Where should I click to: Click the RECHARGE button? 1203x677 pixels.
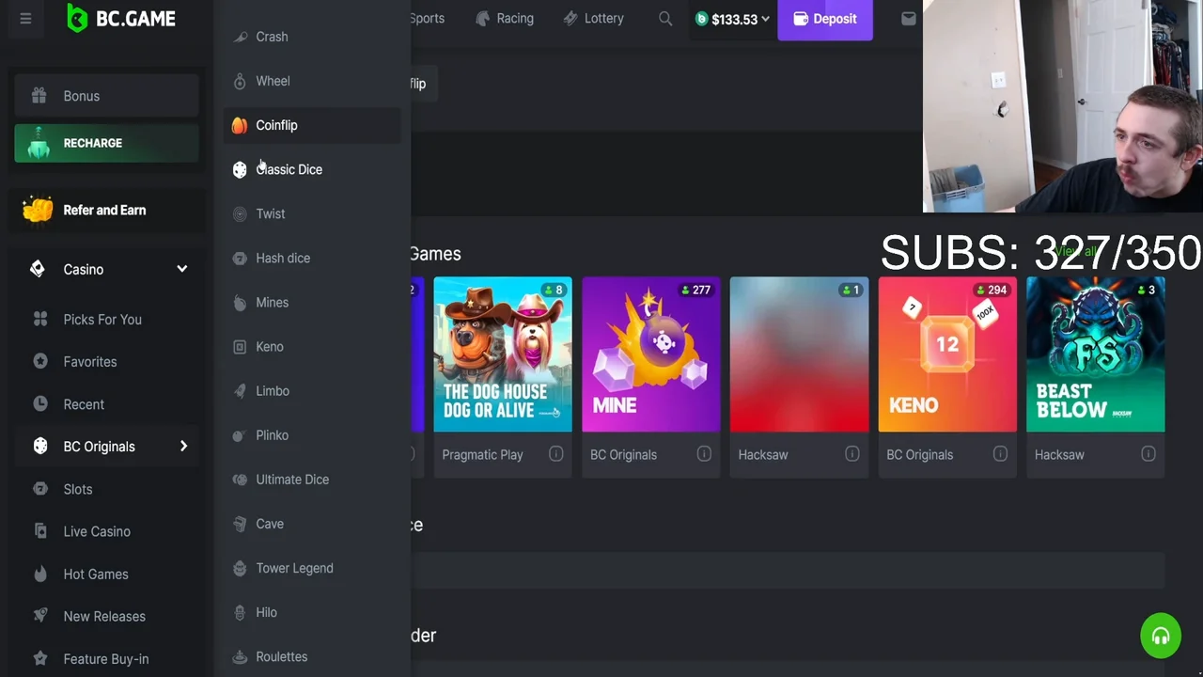coord(106,143)
